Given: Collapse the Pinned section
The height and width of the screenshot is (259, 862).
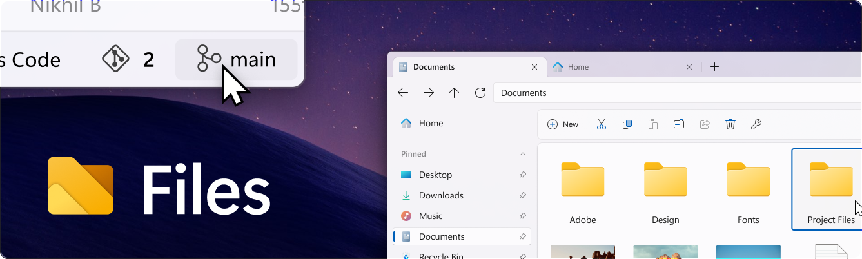Looking at the screenshot, I should point(522,154).
